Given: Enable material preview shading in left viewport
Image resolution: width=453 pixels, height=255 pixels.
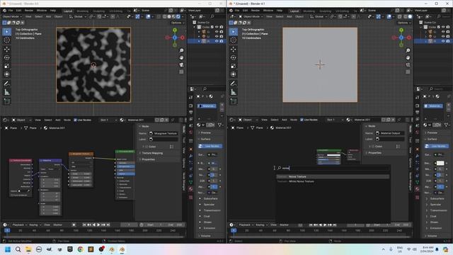Looking at the screenshot, I should pyautogui.click(x=173, y=16).
